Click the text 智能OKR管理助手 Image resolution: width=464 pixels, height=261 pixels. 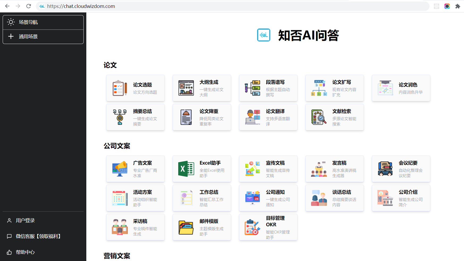[278, 235]
